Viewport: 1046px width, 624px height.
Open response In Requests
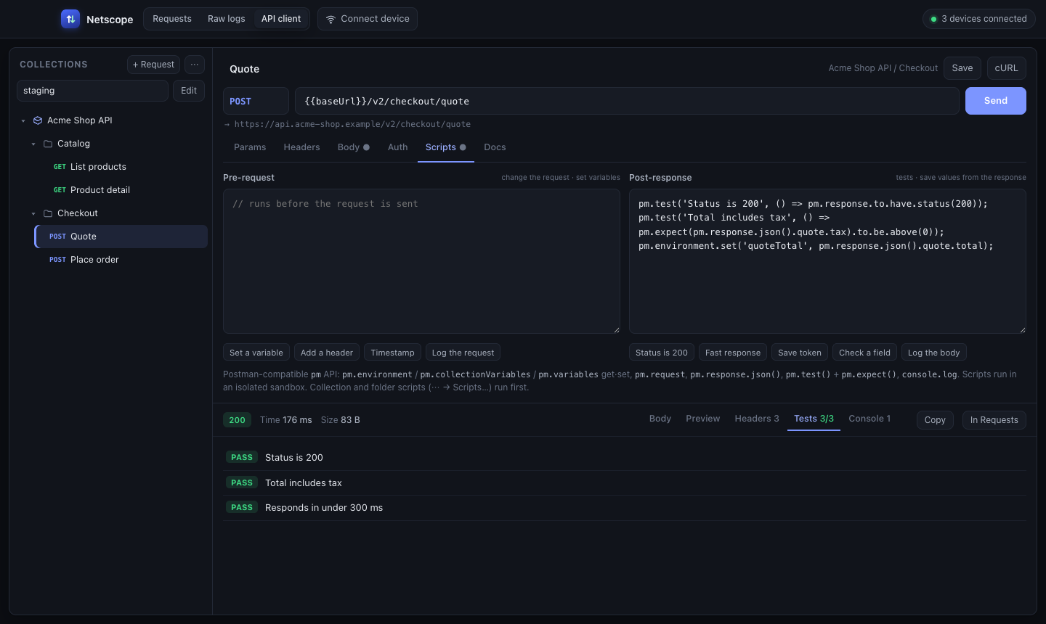tap(994, 420)
